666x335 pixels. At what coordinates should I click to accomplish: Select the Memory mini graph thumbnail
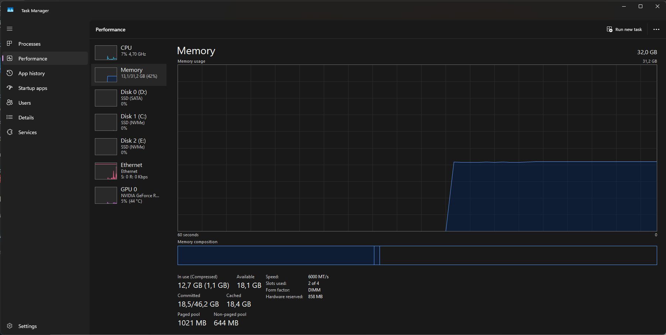click(x=106, y=75)
